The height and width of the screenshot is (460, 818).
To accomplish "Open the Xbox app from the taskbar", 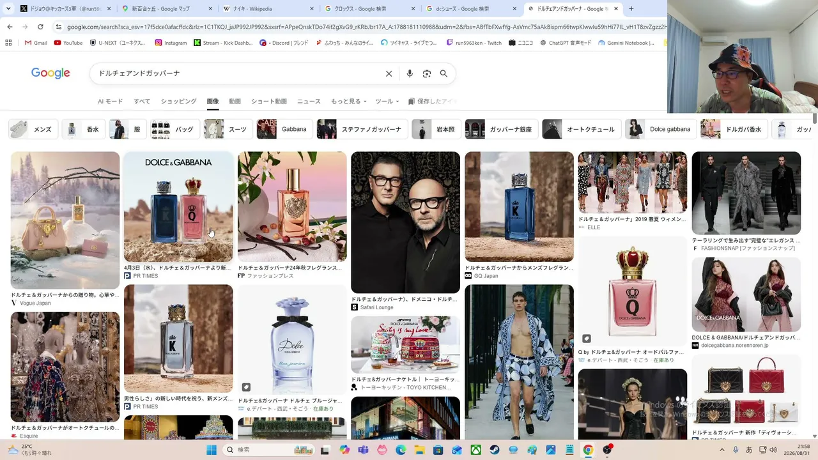I will (475, 450).
